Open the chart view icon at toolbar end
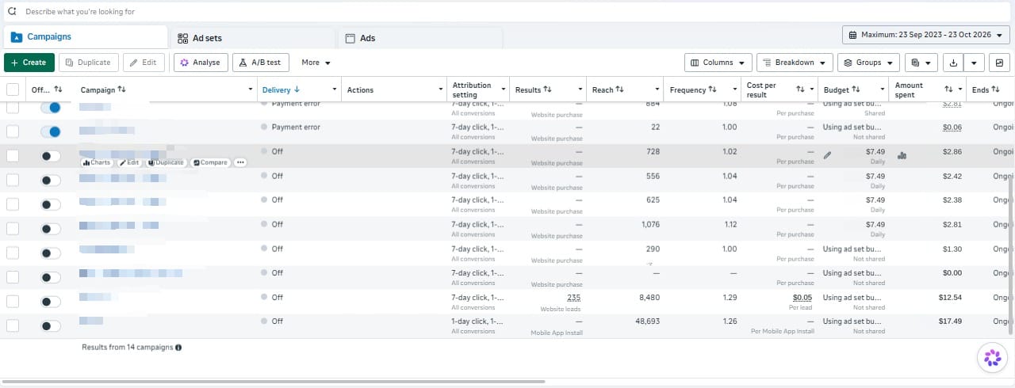 tap(999, 63)
